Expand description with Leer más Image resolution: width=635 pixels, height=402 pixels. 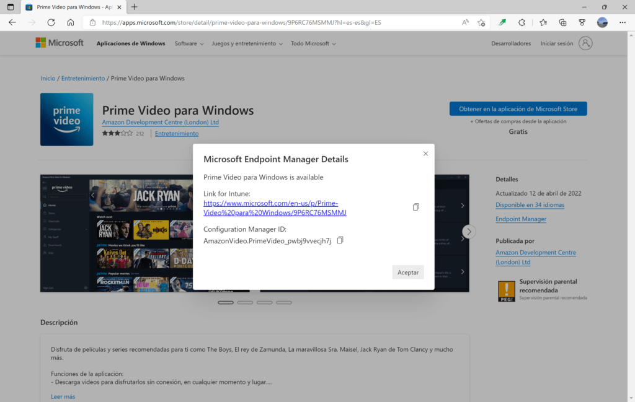coord(63,397)
